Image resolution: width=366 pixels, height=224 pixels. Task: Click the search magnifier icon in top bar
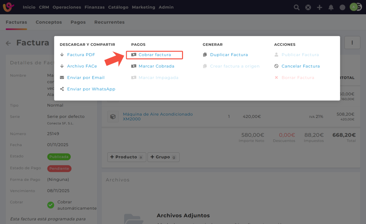point(297,7)
